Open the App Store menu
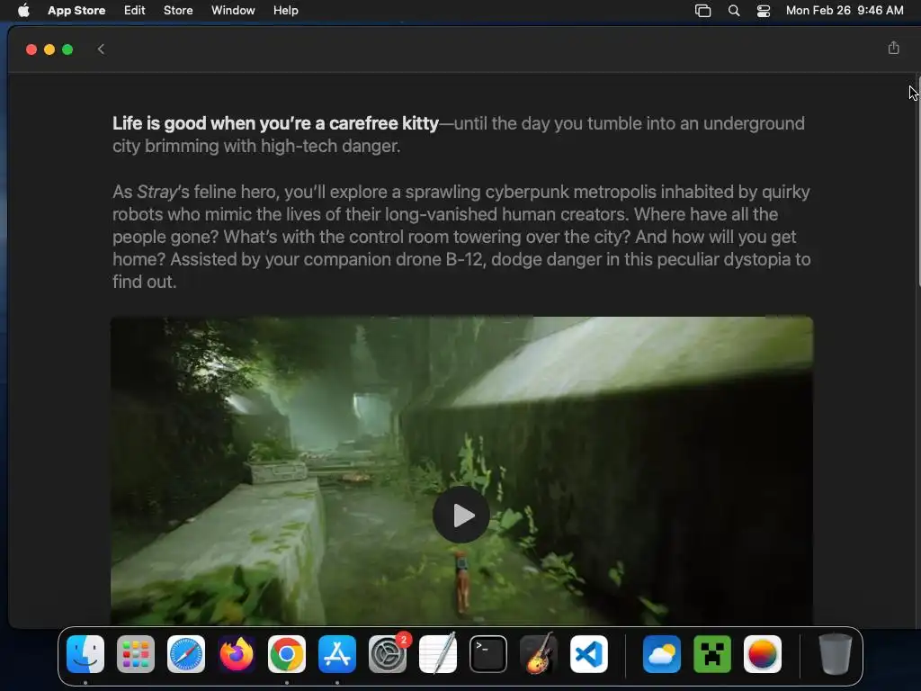 click(x=76, y=11)
